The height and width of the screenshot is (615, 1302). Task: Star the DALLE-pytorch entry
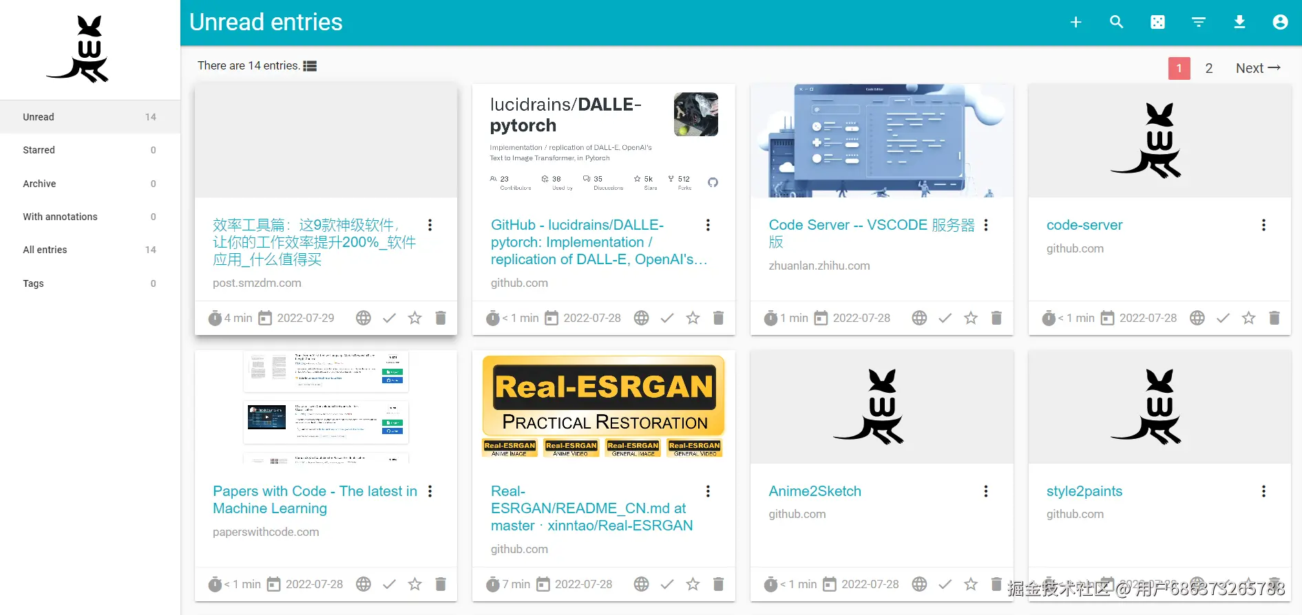(x=693, y=318)
